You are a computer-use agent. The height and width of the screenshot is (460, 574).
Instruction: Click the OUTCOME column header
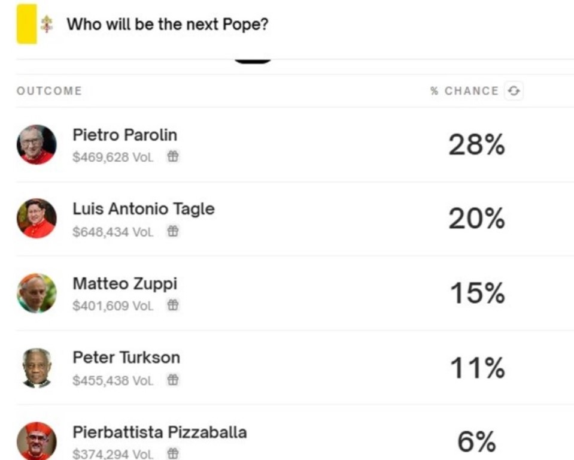pos(49,91)
